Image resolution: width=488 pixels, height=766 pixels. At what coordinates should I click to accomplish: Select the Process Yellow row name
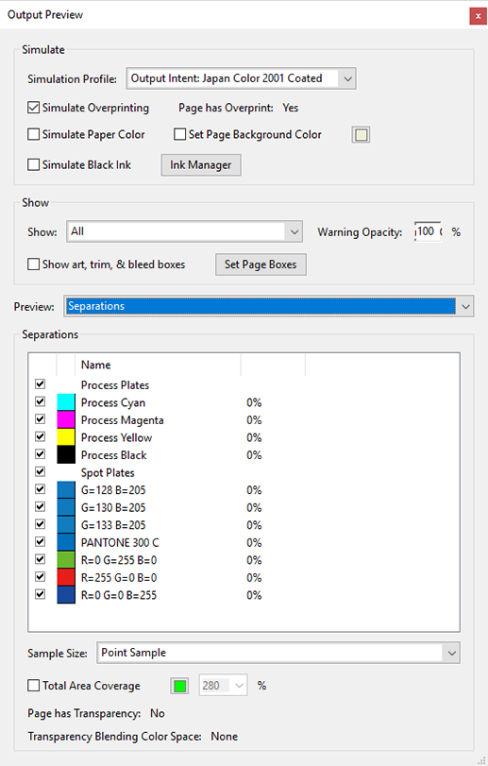tap(116, 437)
